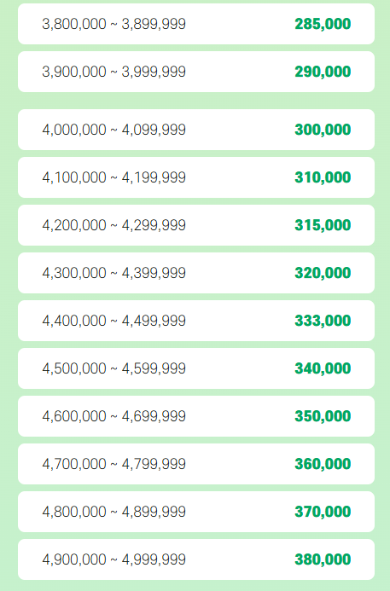Select the 4,100,000 ~ 4,199,999 range row
This screenshot has height=591, width=390.
(x=196, y=177)
